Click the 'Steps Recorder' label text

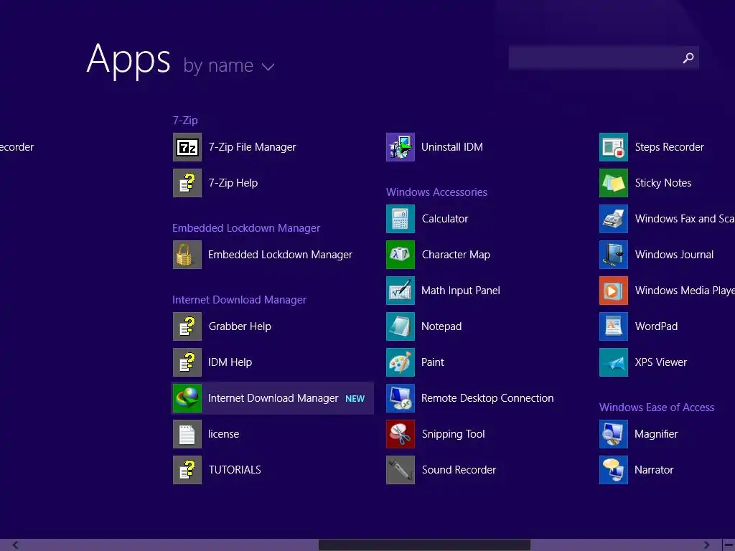[670, 147]
